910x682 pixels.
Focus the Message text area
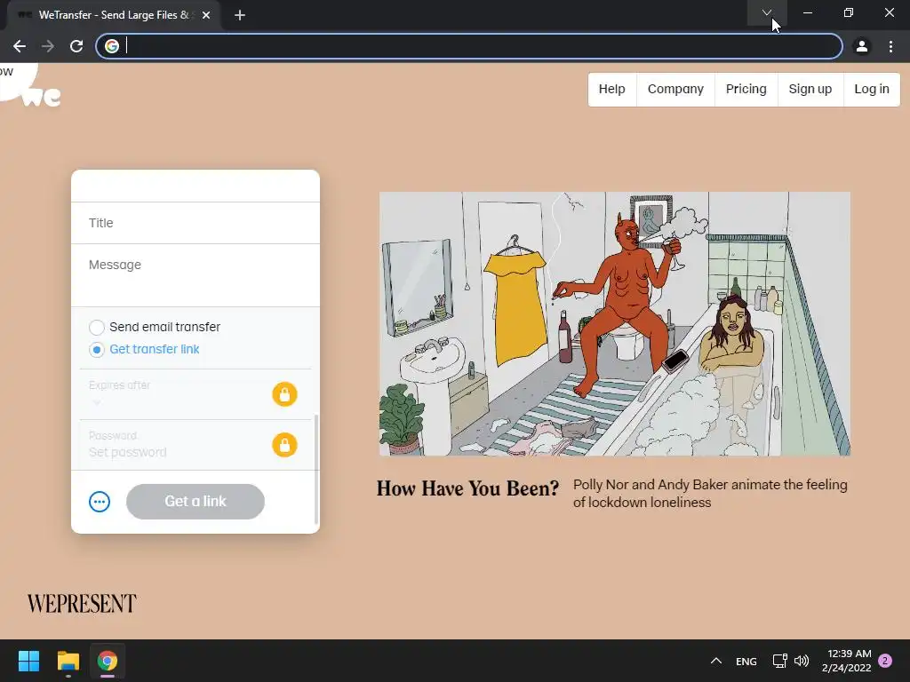(x=195, y=275)
